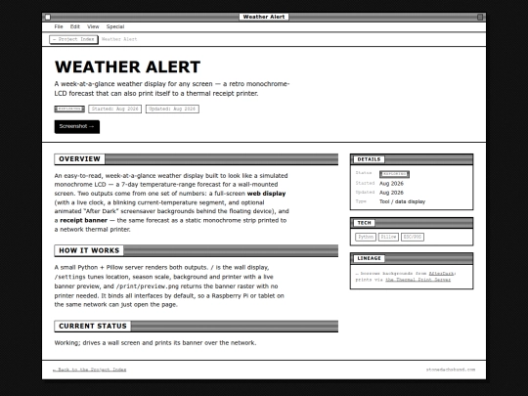Click the 'Weather Alert' window title label

click(264, 17)
